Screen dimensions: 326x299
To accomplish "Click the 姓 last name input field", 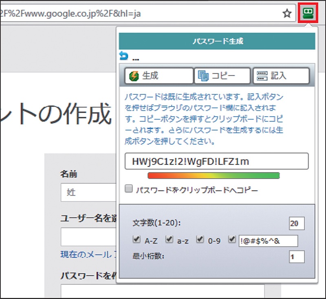I will 88,192.
